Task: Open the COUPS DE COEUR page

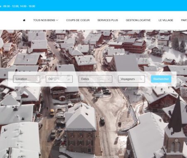Action: tap(78, 20)
